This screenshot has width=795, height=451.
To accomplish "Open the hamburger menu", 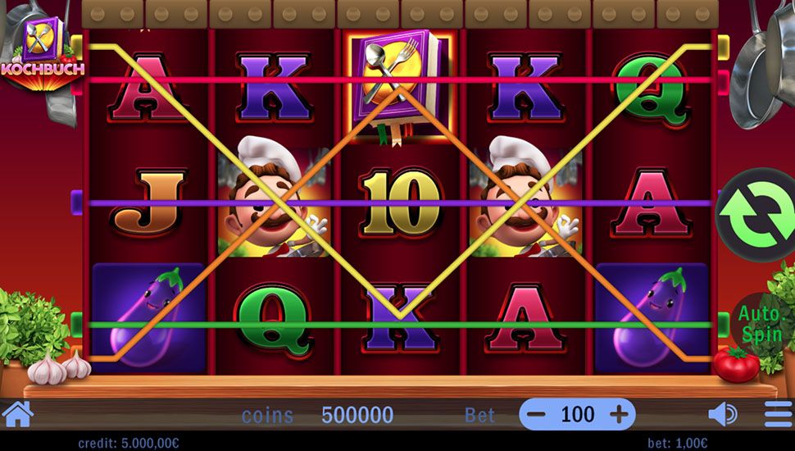I will (x=779, y=414).
